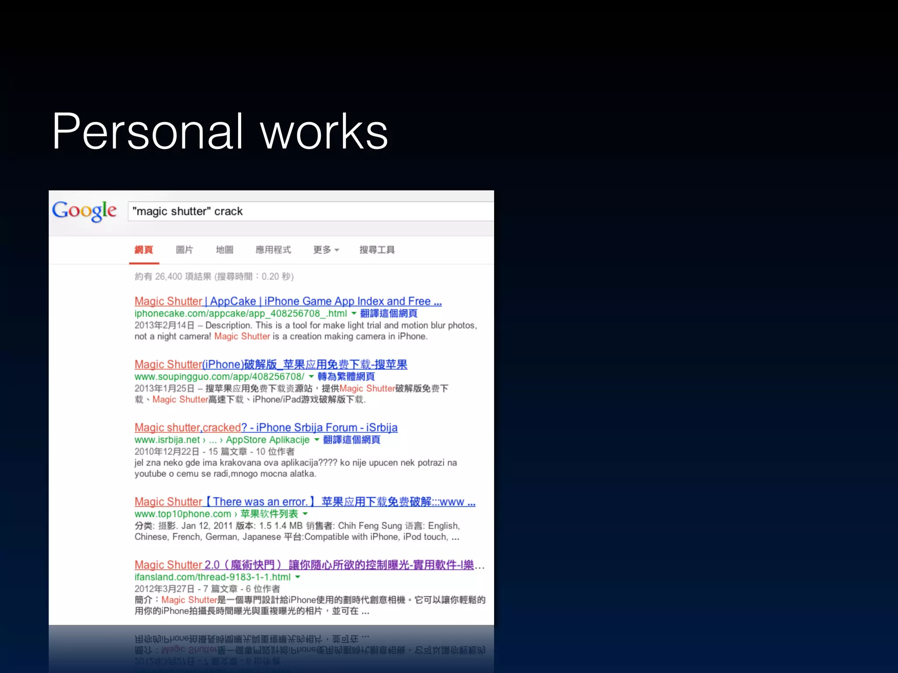Click 翻譯這個網頁 under the iSrbija result
898x673 pixels.
coord(351,439)
